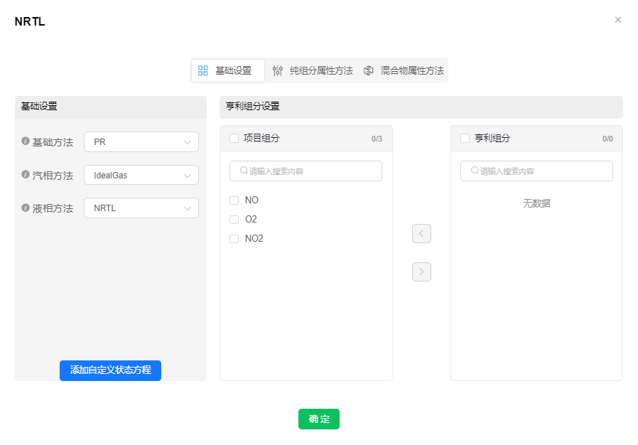Click 添加自定义状态方程 button
The image size is (638, 445).
pos(110,370)
